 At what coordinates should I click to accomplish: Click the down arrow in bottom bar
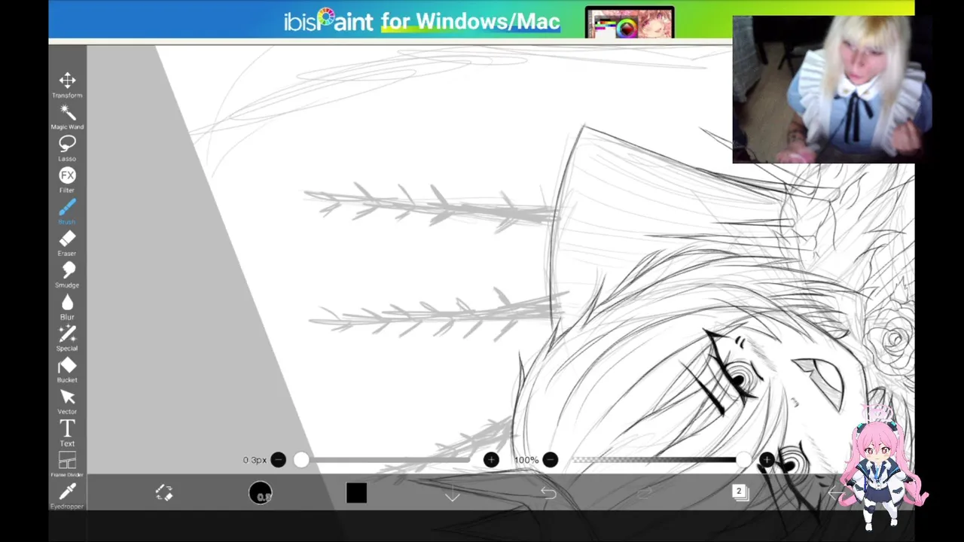(452, 493)
